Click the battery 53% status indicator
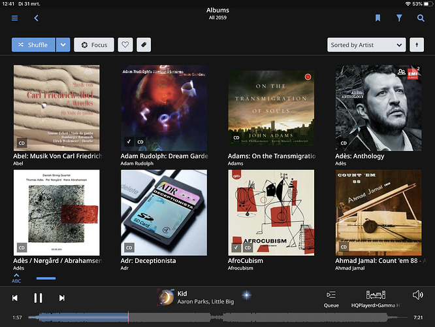The image size is (435, 327). (423, 4)
